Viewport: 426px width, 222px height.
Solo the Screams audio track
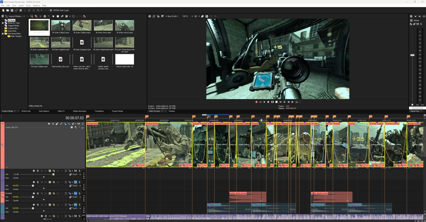pos(80,193)
